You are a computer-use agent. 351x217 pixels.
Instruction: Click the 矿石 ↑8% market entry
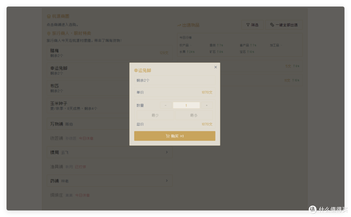[x=216, y=52]
